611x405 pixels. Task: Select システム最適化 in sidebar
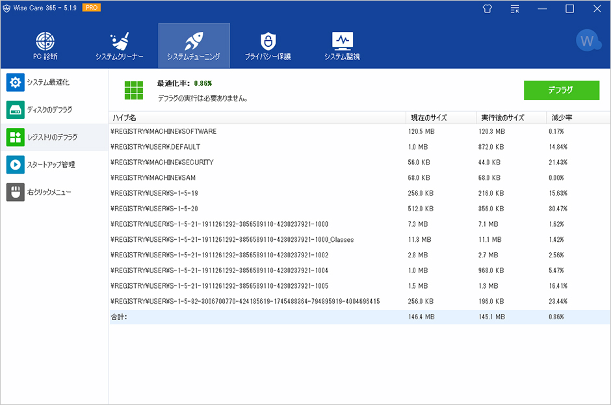(54, 83)
